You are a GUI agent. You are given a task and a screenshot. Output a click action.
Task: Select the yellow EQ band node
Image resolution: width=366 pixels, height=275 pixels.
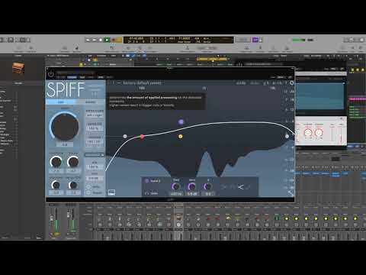point(181,137)
